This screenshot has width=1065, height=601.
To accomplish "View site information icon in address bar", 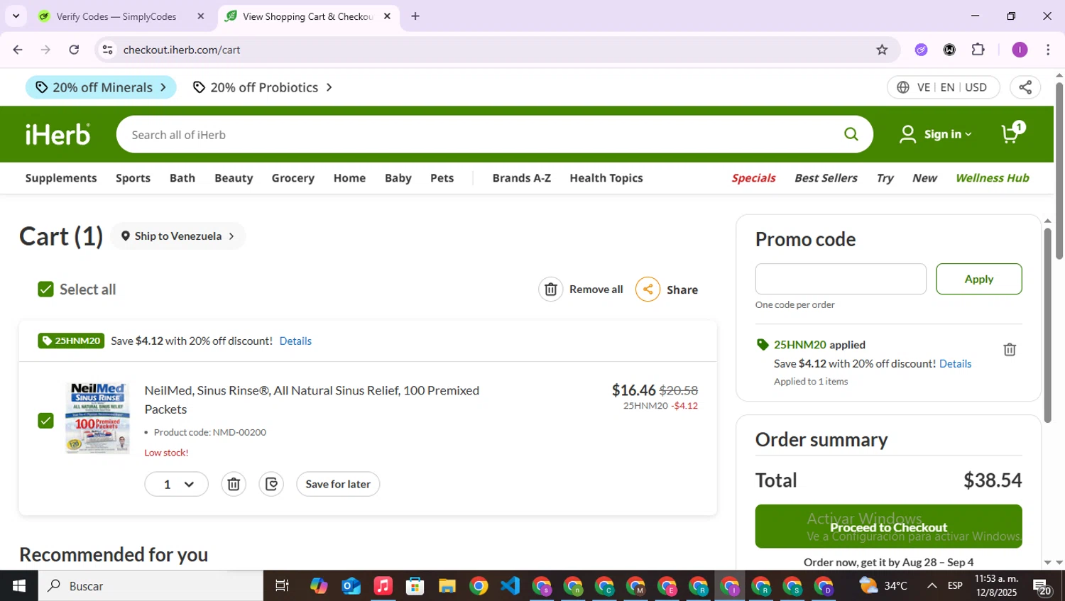I will tap(107, 50).
